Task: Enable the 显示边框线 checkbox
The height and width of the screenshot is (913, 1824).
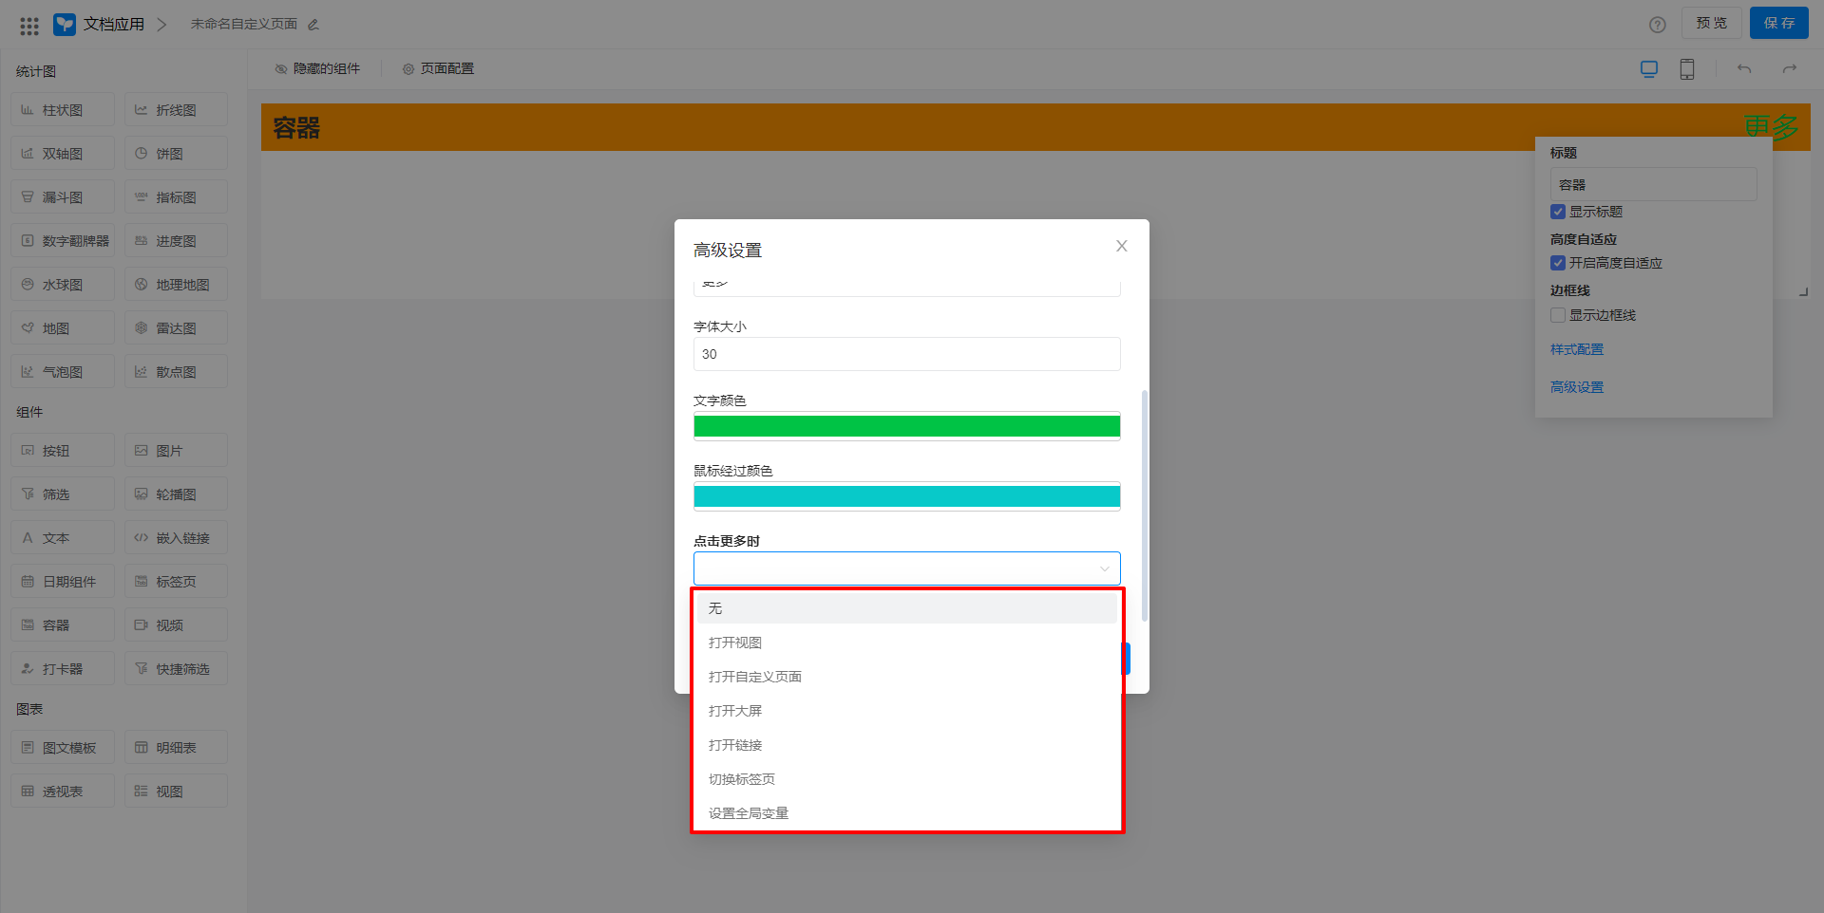Action: pos(1558,315)
